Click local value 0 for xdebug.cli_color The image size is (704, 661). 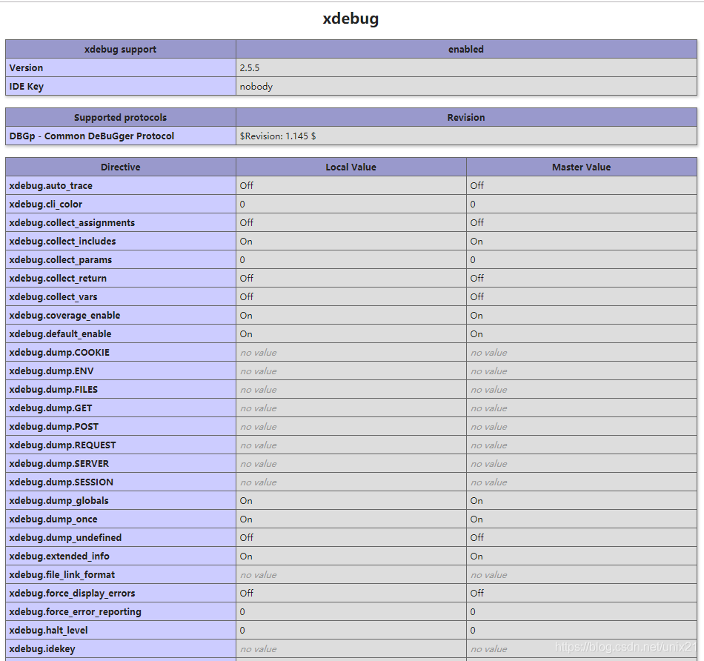(x=242, y=205)
